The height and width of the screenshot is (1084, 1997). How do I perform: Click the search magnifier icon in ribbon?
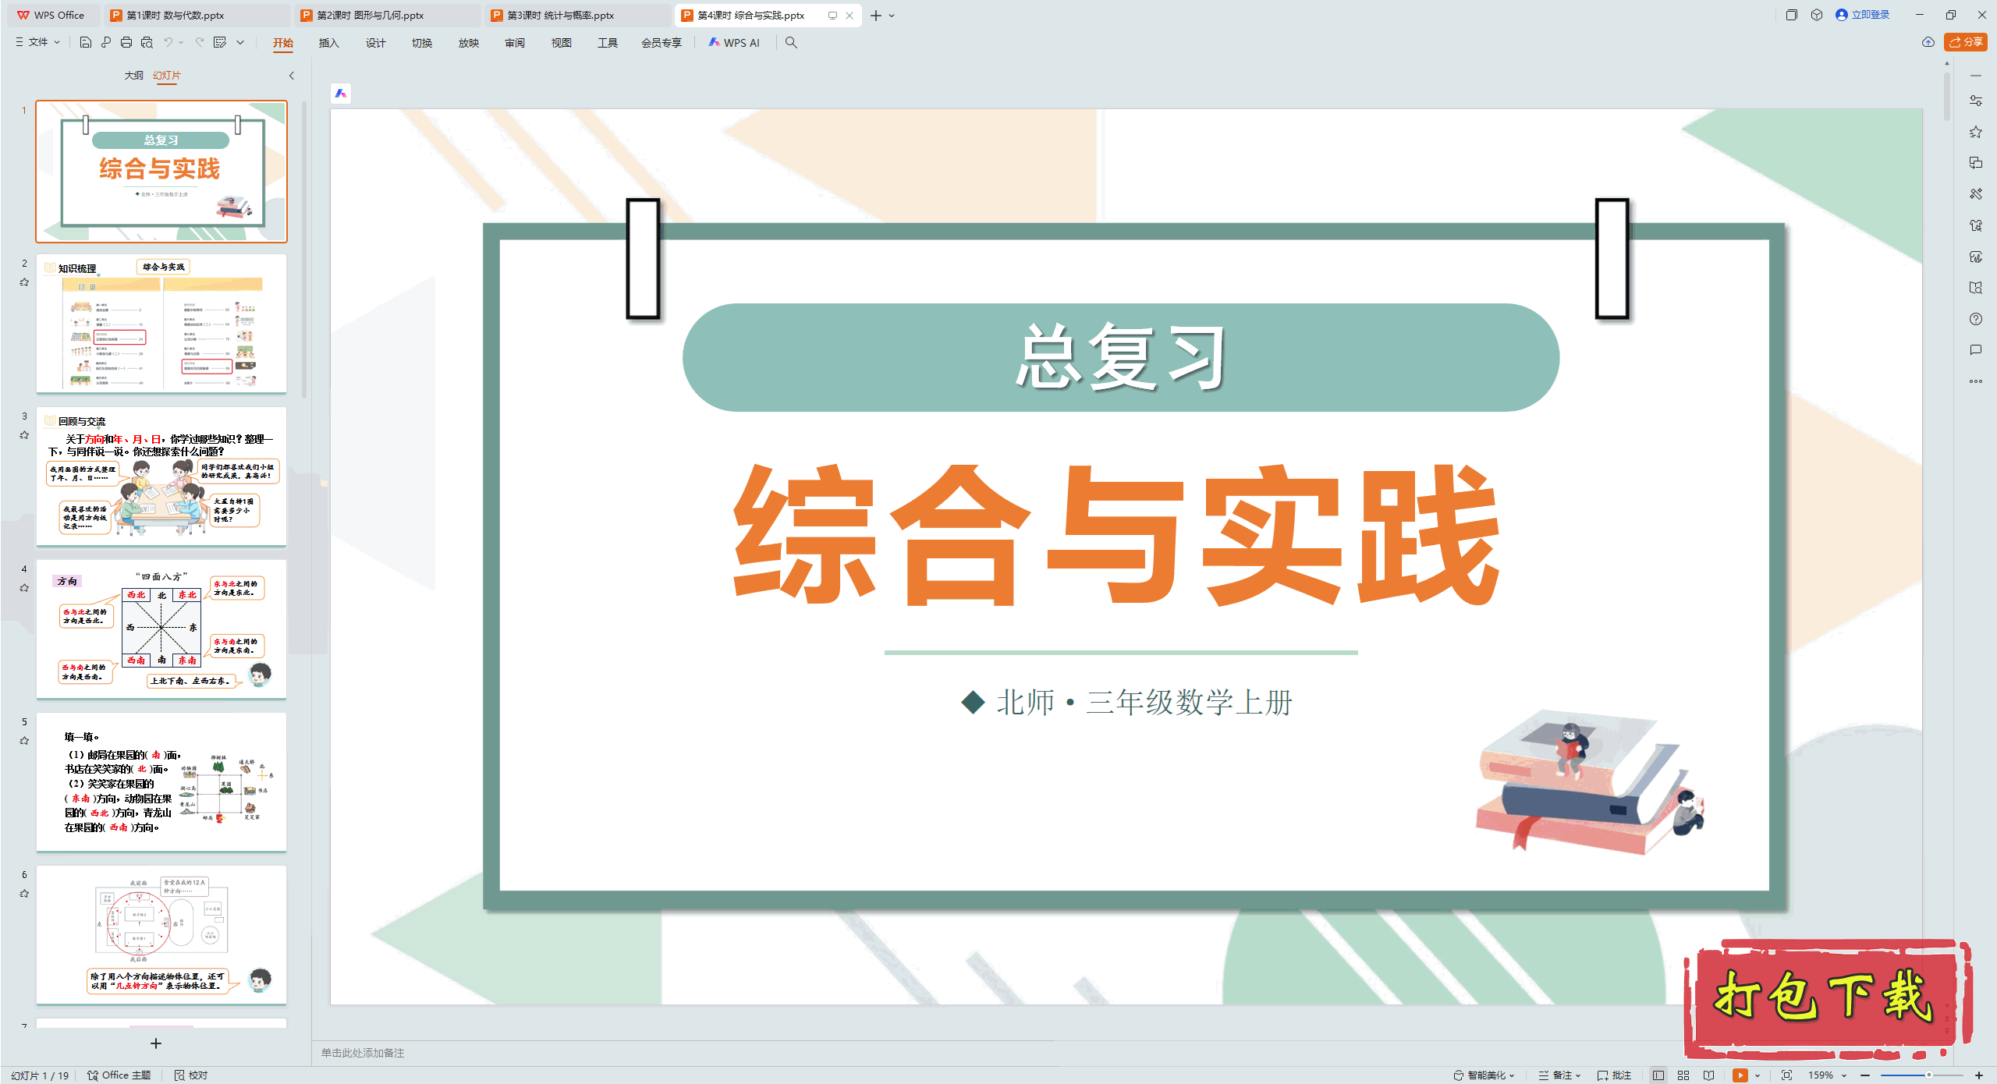[x=791, y=42]
